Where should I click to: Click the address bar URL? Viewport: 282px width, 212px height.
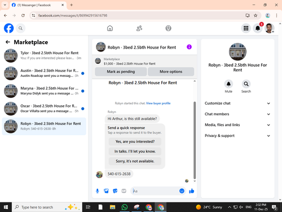click(x=73, y=15)
